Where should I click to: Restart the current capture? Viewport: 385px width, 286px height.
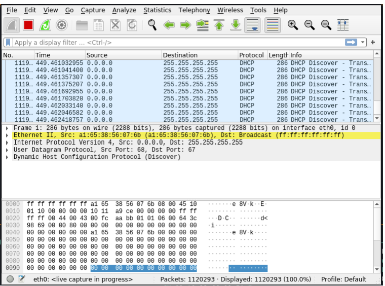click(x=45, y=25)
